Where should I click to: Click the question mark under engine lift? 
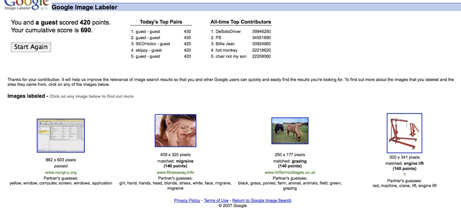(x=404, y=174)
